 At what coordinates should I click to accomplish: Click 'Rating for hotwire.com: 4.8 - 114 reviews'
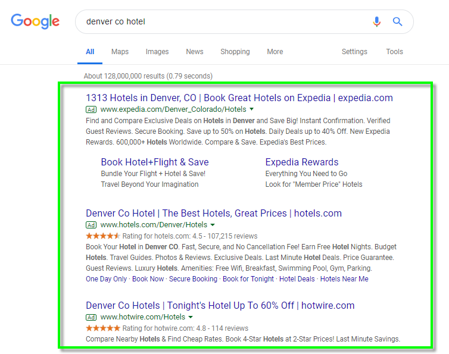(x=185, y=328)
